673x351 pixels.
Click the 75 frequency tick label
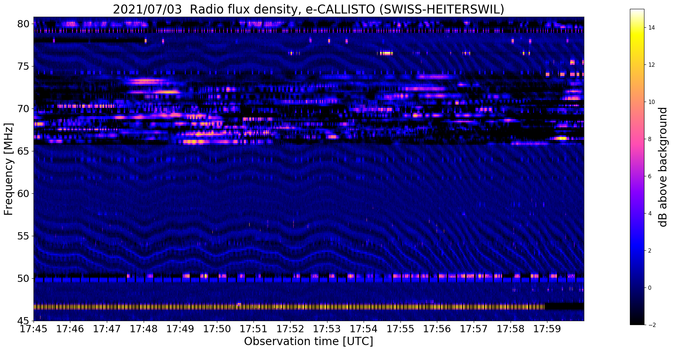[x=23, y=66]
